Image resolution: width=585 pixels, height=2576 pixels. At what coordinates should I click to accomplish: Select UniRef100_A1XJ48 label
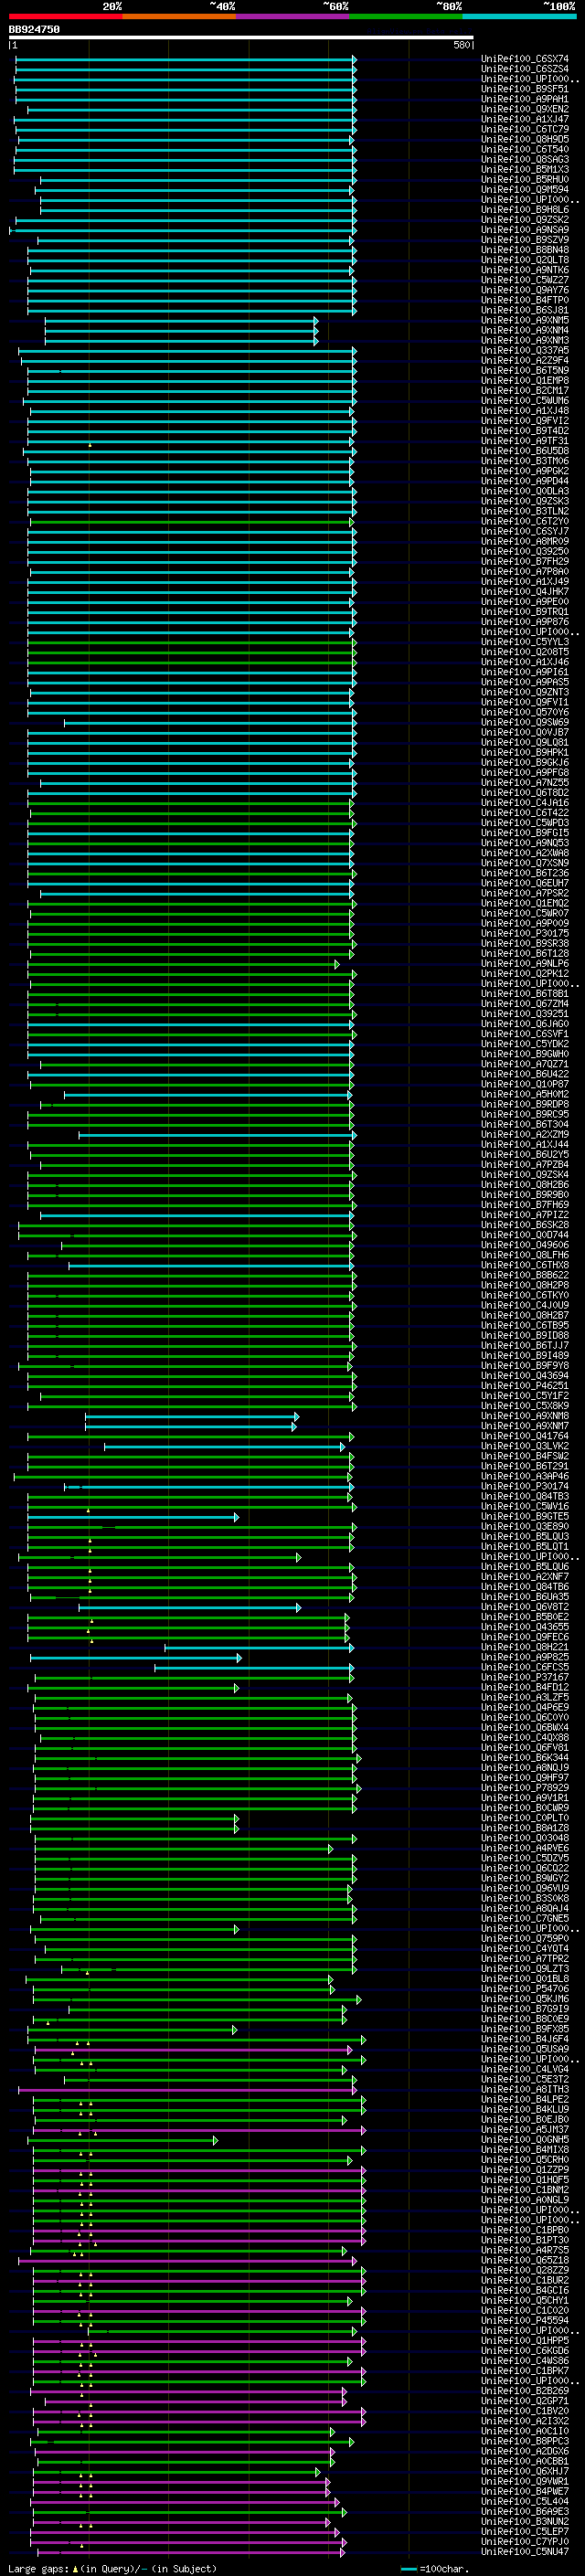click(x=525, y=410)
